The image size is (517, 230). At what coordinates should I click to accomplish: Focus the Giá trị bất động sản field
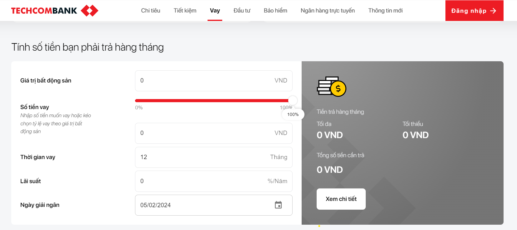click(214, 81)
